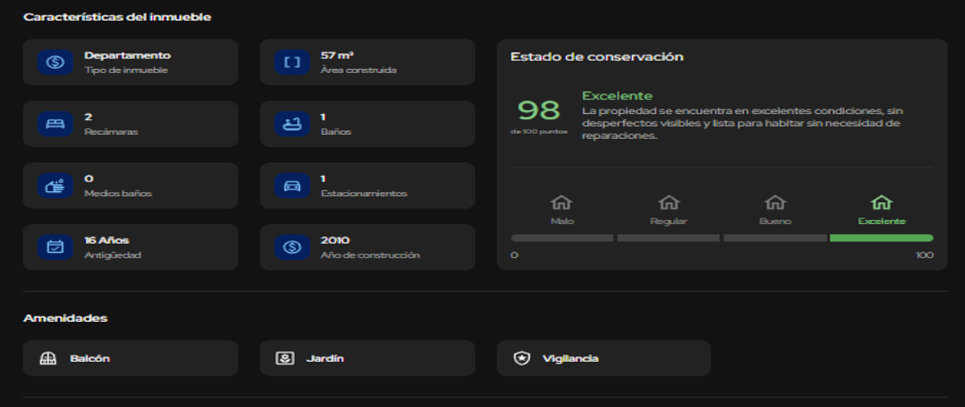
Task: Click the green 'Excelente' title above the description
Action: click(618, 96)
